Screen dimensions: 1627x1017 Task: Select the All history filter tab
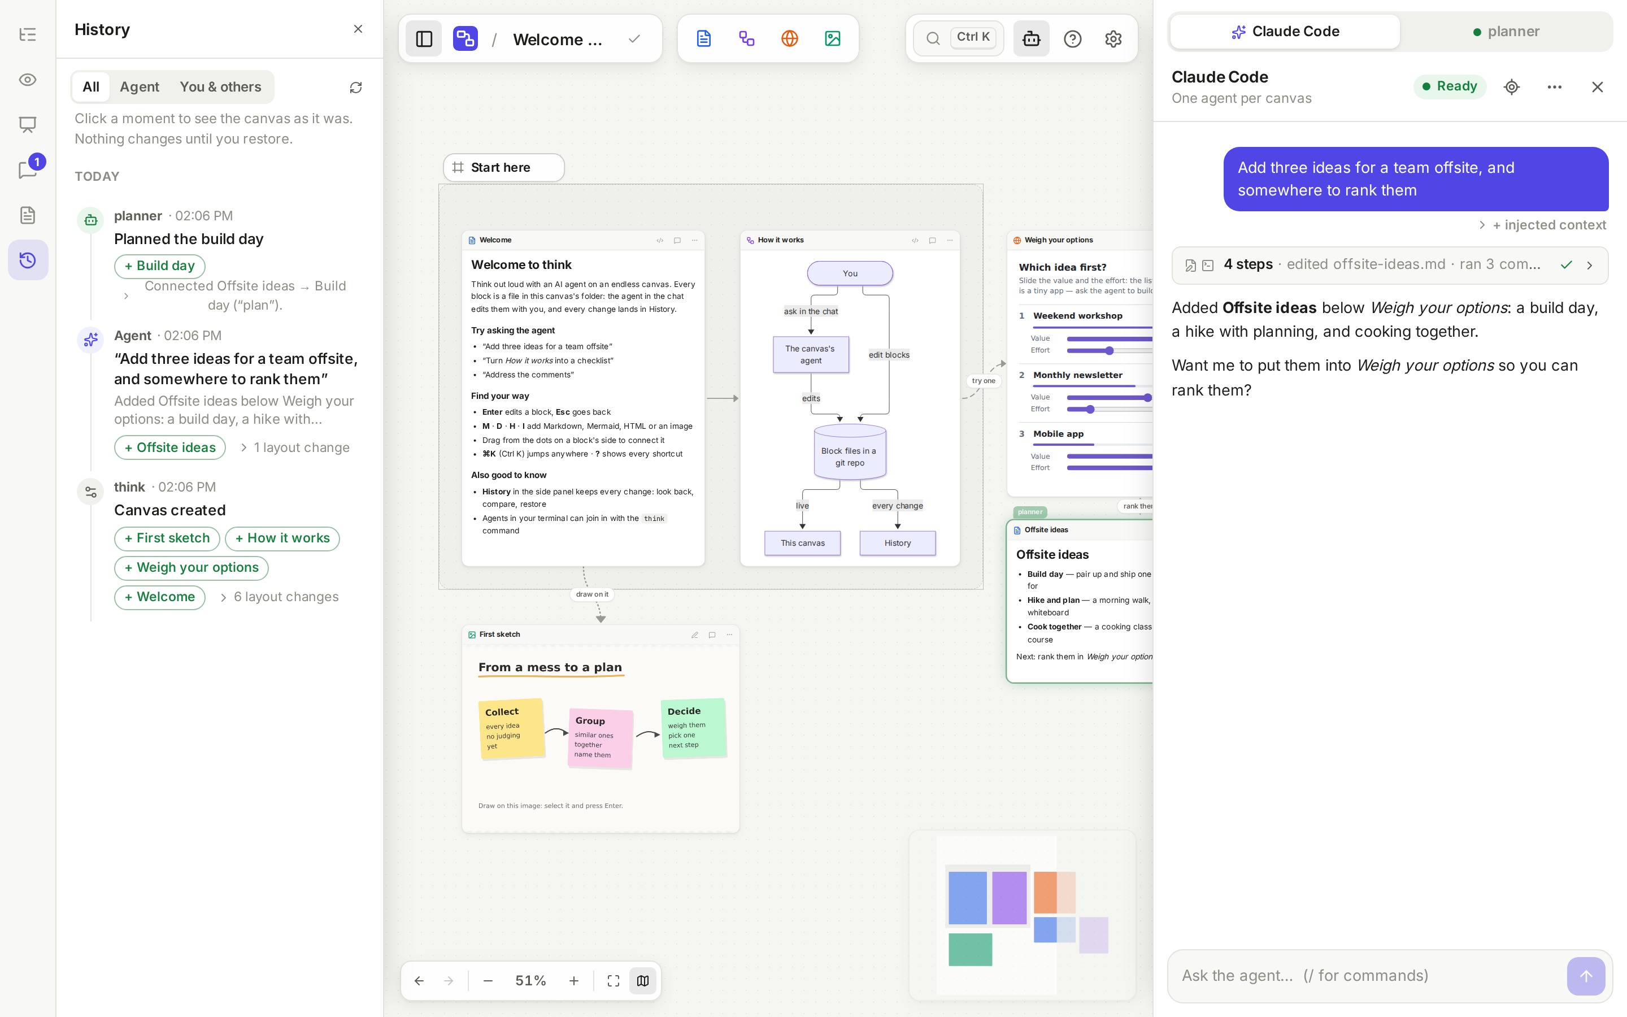coord(91,87)
